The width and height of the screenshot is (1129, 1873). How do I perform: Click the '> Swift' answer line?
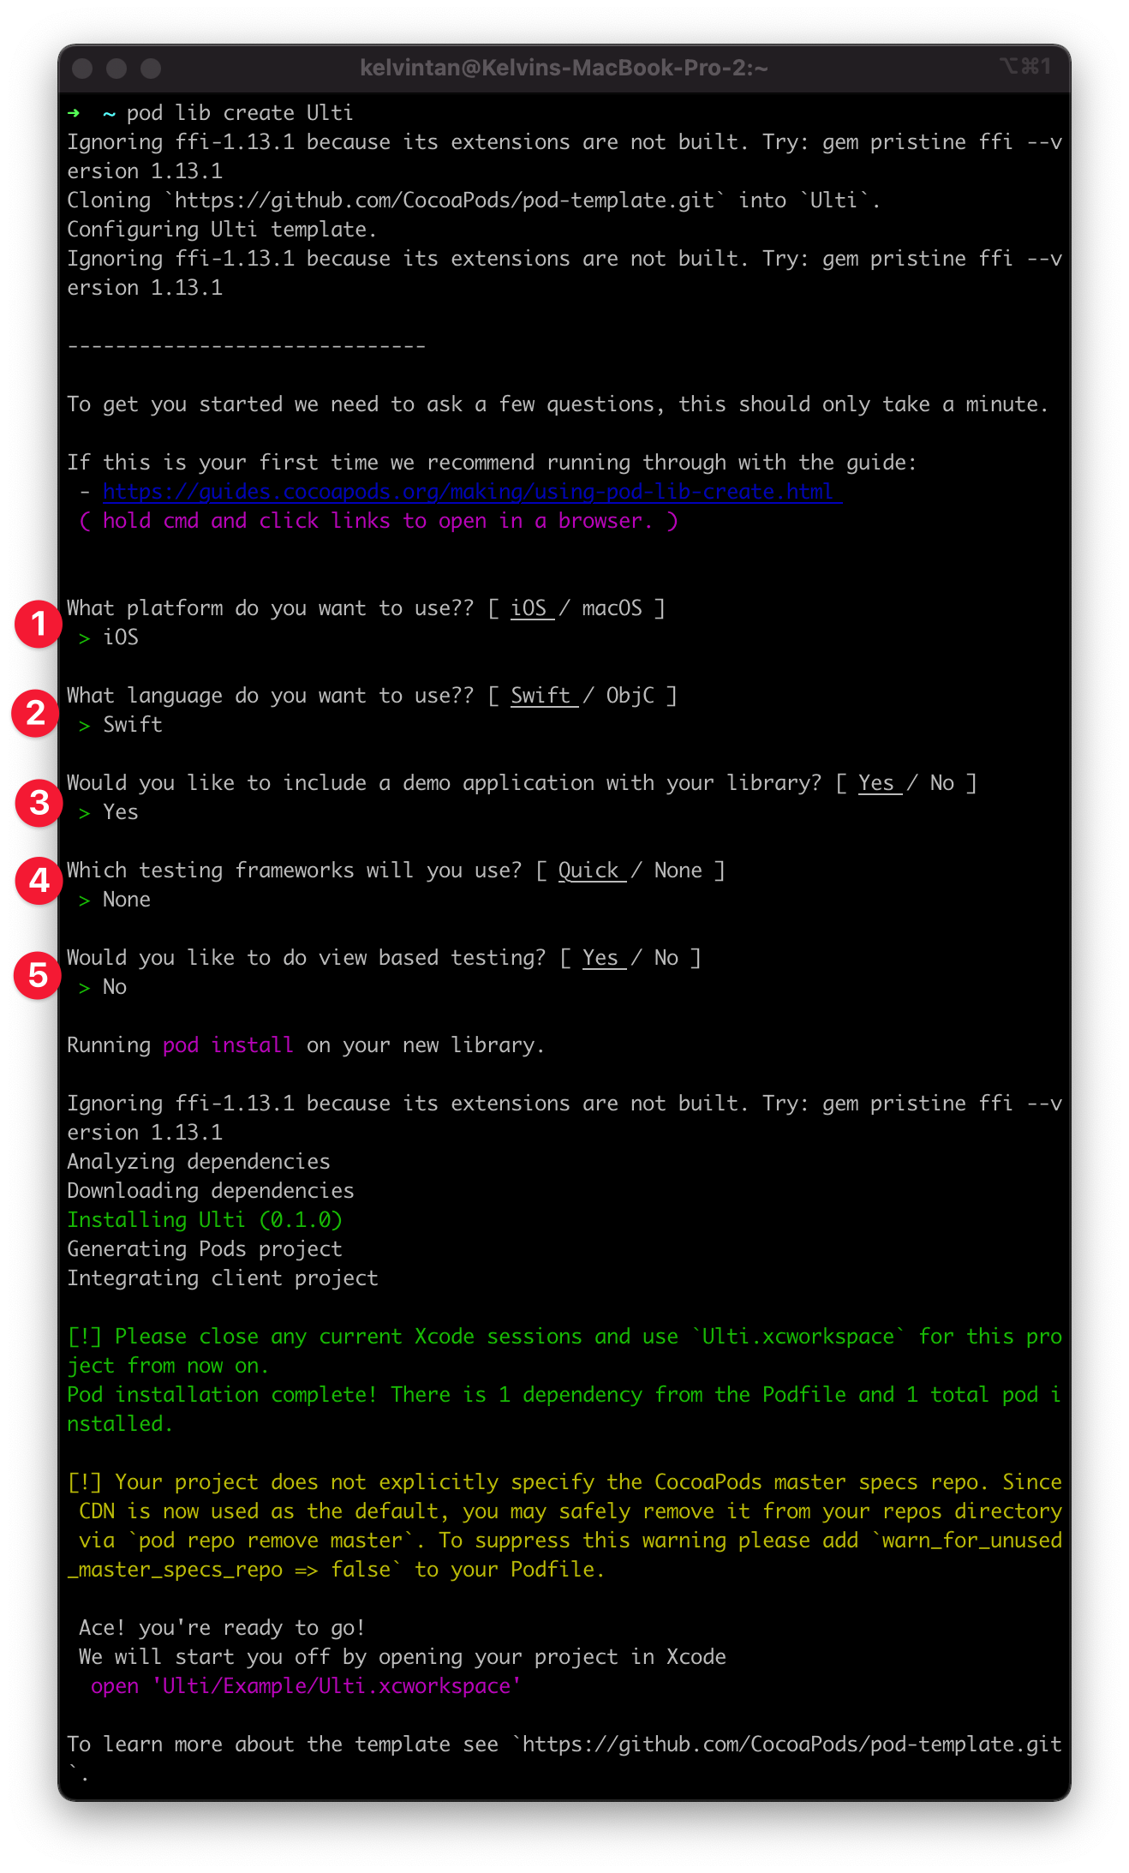pyautogui.click(x=121, y=725)
